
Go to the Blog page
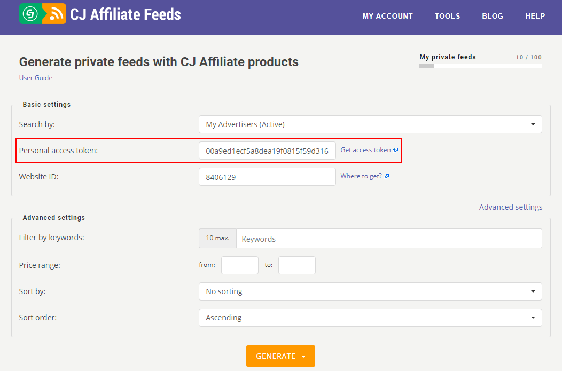[492, 16]
